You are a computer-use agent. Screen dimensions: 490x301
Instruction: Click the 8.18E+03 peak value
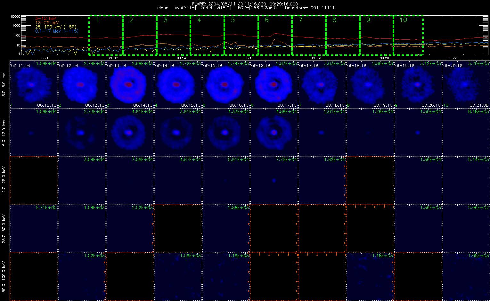pyautogui.click(x=478, y=111)
